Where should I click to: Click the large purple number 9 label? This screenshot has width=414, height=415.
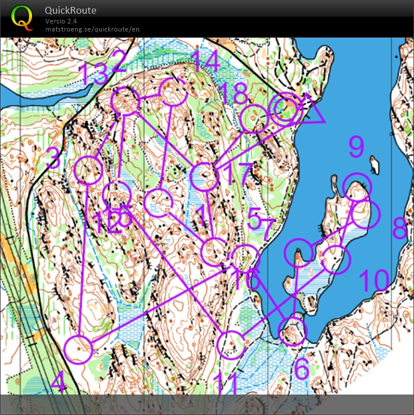point(356,147)
